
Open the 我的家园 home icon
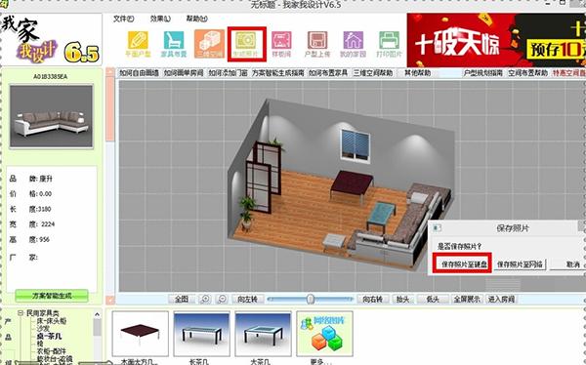pyautogui.click(x=353, y=44)
